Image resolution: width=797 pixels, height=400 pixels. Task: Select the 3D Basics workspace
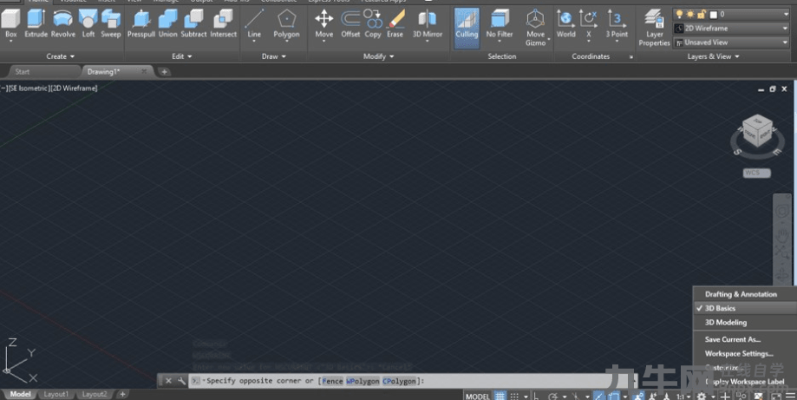tap(745, 308)
